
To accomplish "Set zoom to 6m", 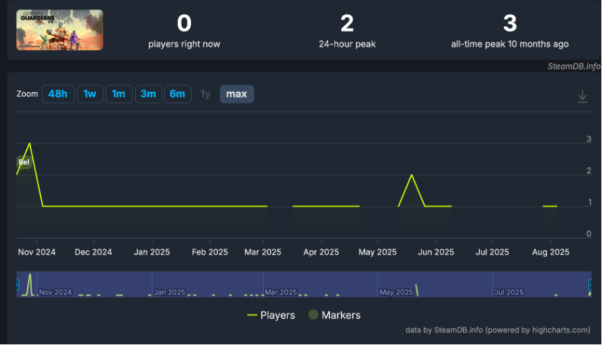I will tap(178, 94).
